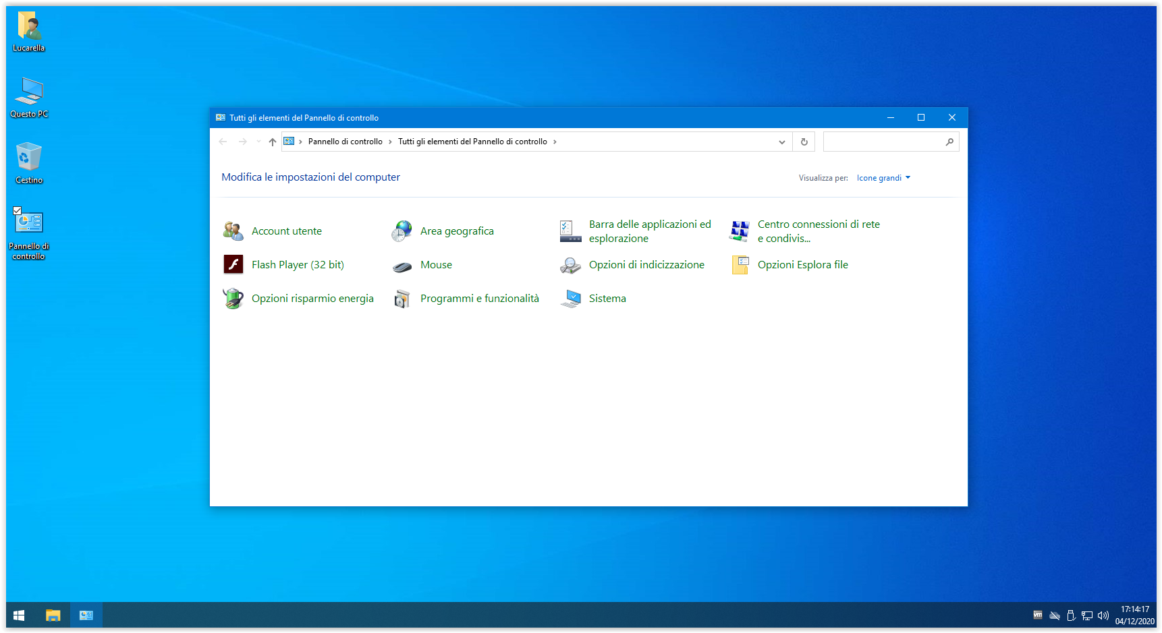Screen dimensions: 1162x633
Task: Click Pannello di controllo breadcrumb
Action: (x=345, y=142)
